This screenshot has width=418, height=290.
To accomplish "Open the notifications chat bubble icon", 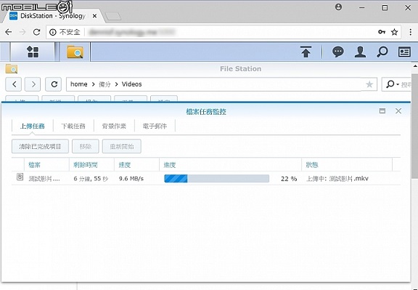I will (337, 52).
